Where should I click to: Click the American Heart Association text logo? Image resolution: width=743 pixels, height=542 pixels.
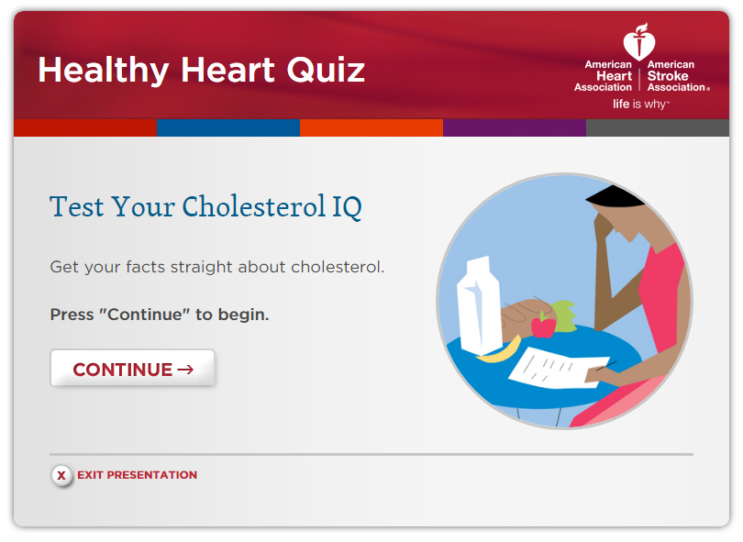pyautogui.click(x=604, y=76)
